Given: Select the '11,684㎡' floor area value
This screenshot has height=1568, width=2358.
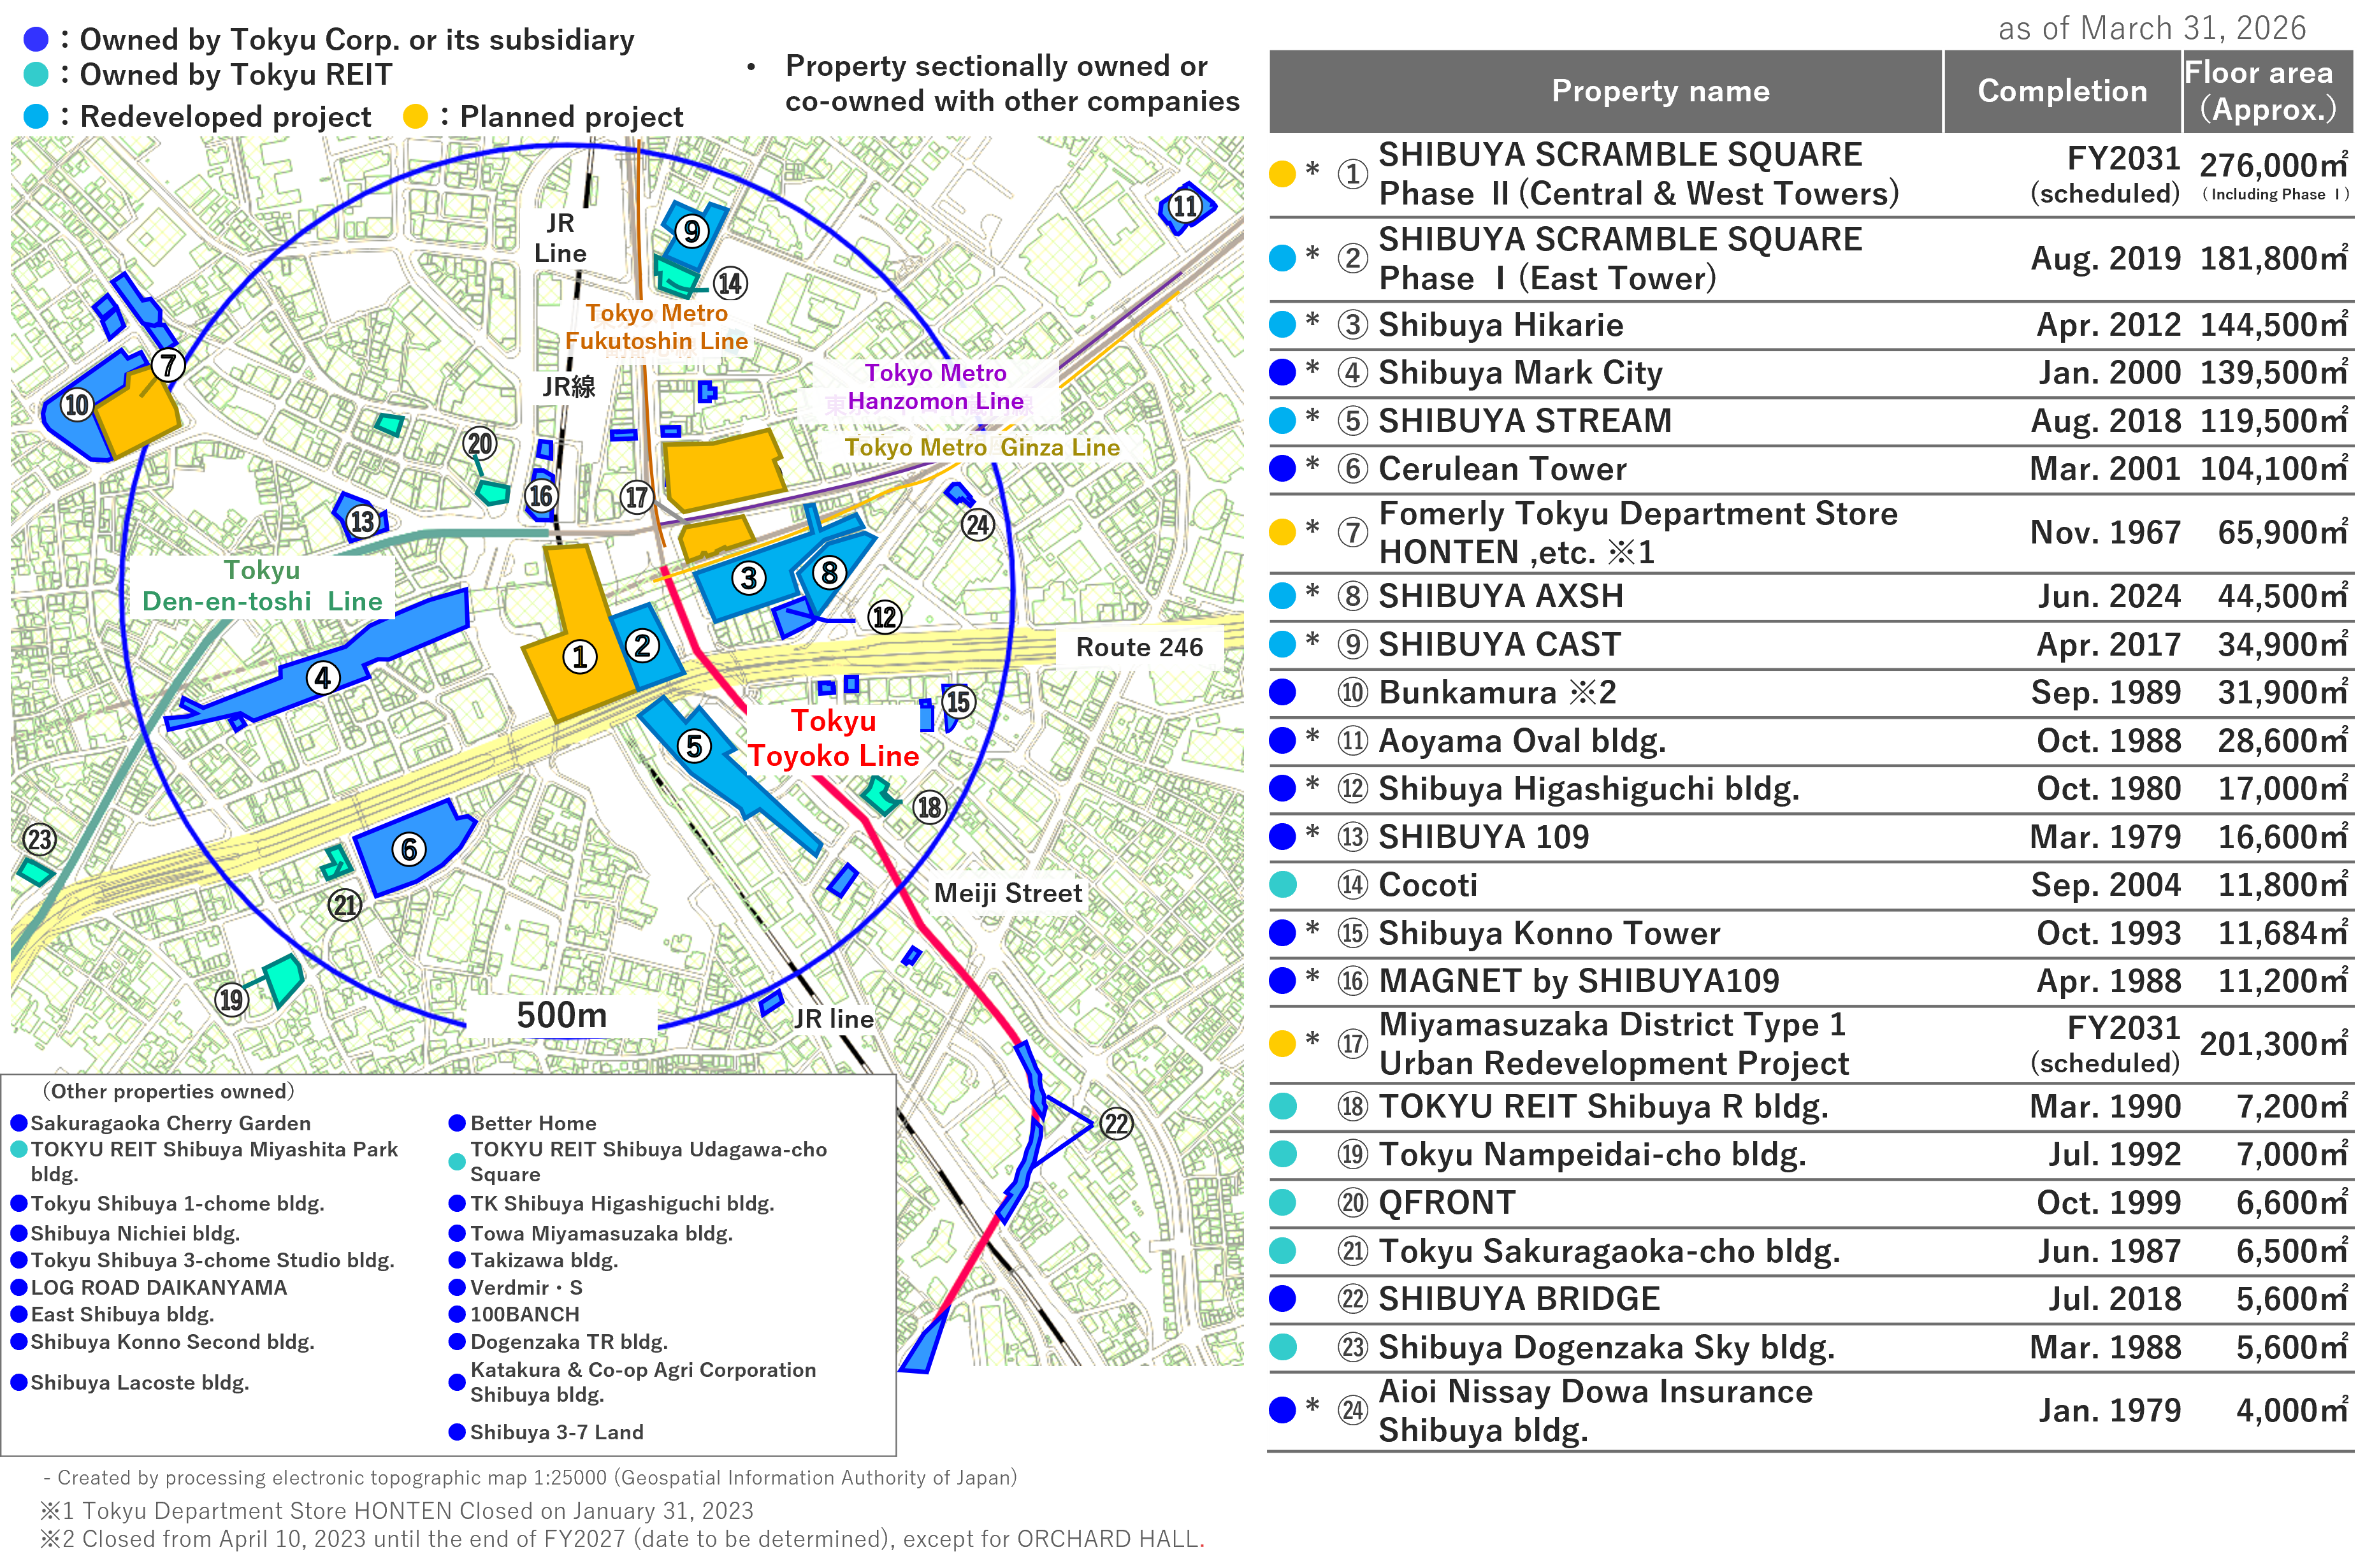Looking at the screenshot, I should 2283,933.
